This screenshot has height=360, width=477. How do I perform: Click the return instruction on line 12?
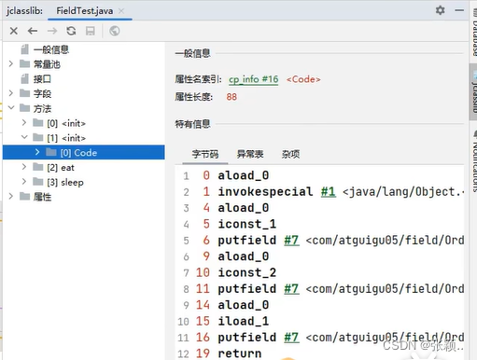(x=240, y=353)
